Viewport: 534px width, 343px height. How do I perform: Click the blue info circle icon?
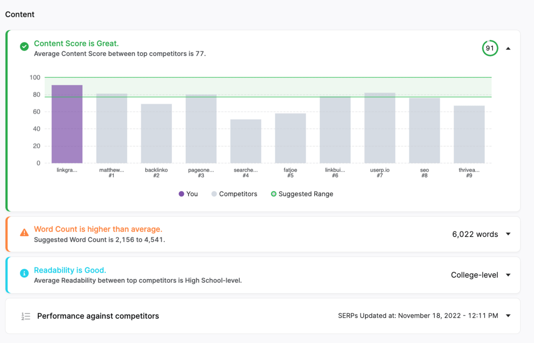click(24, 274)
